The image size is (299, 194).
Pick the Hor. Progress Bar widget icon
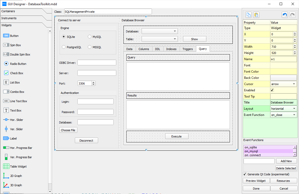(x=6, y=148)
